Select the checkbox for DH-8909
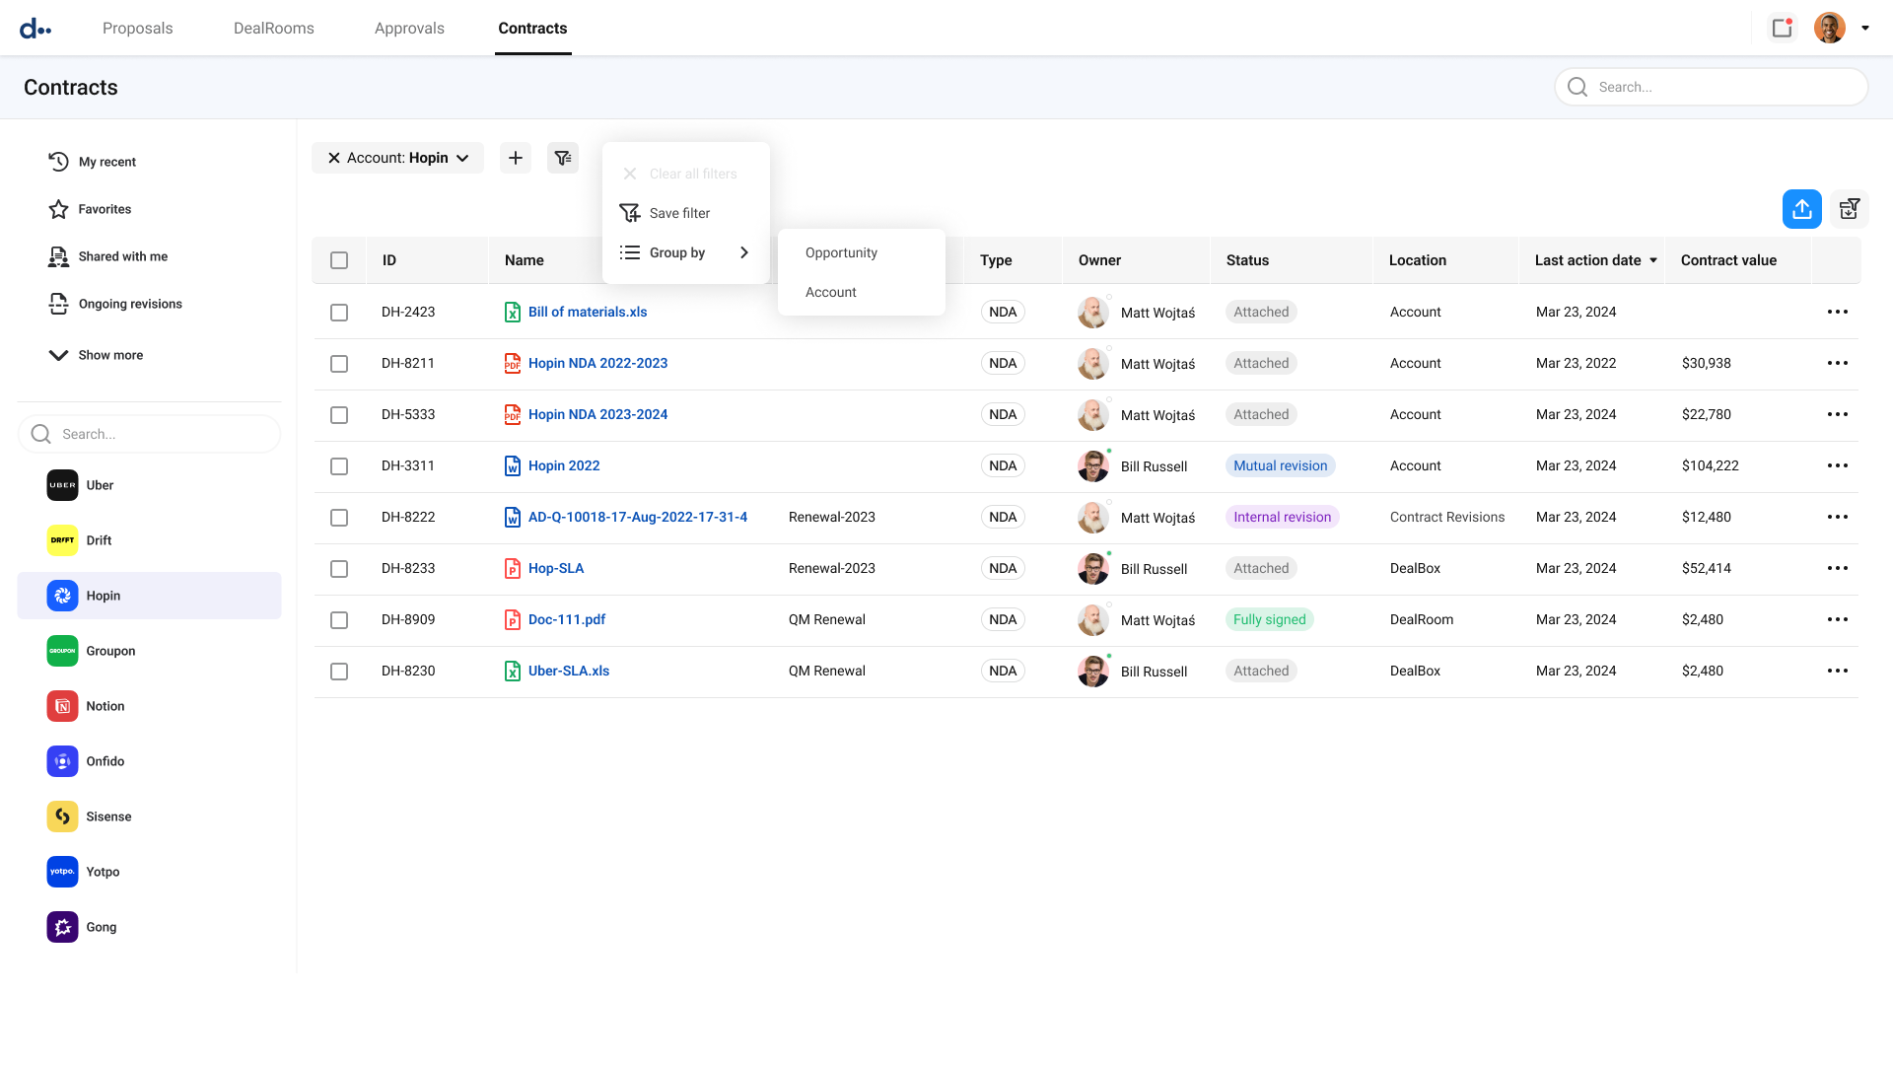The height and width of the screenshot is (1065, 1893). 339,620
